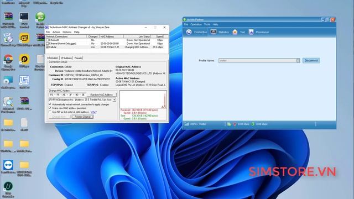
Task: Switch to the Presets tab
Action: tap(78, 58)
